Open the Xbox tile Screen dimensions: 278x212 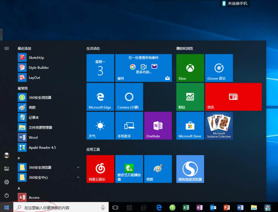190,68
